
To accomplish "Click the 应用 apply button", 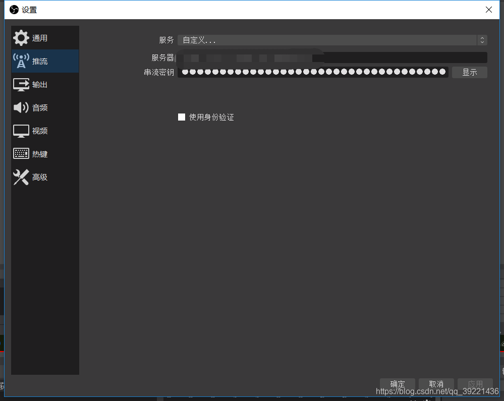I will [475, 384].
